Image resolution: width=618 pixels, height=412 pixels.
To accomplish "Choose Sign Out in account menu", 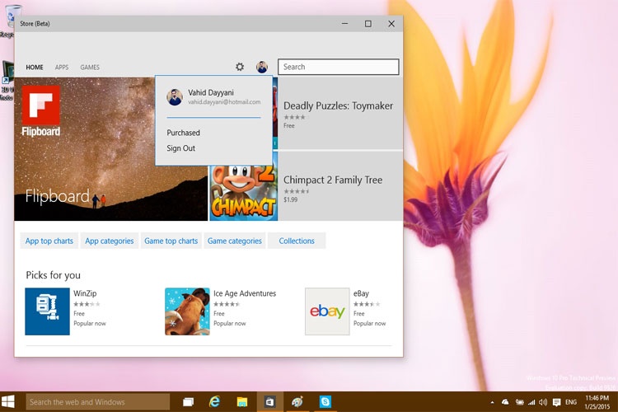I will (181, 148).
